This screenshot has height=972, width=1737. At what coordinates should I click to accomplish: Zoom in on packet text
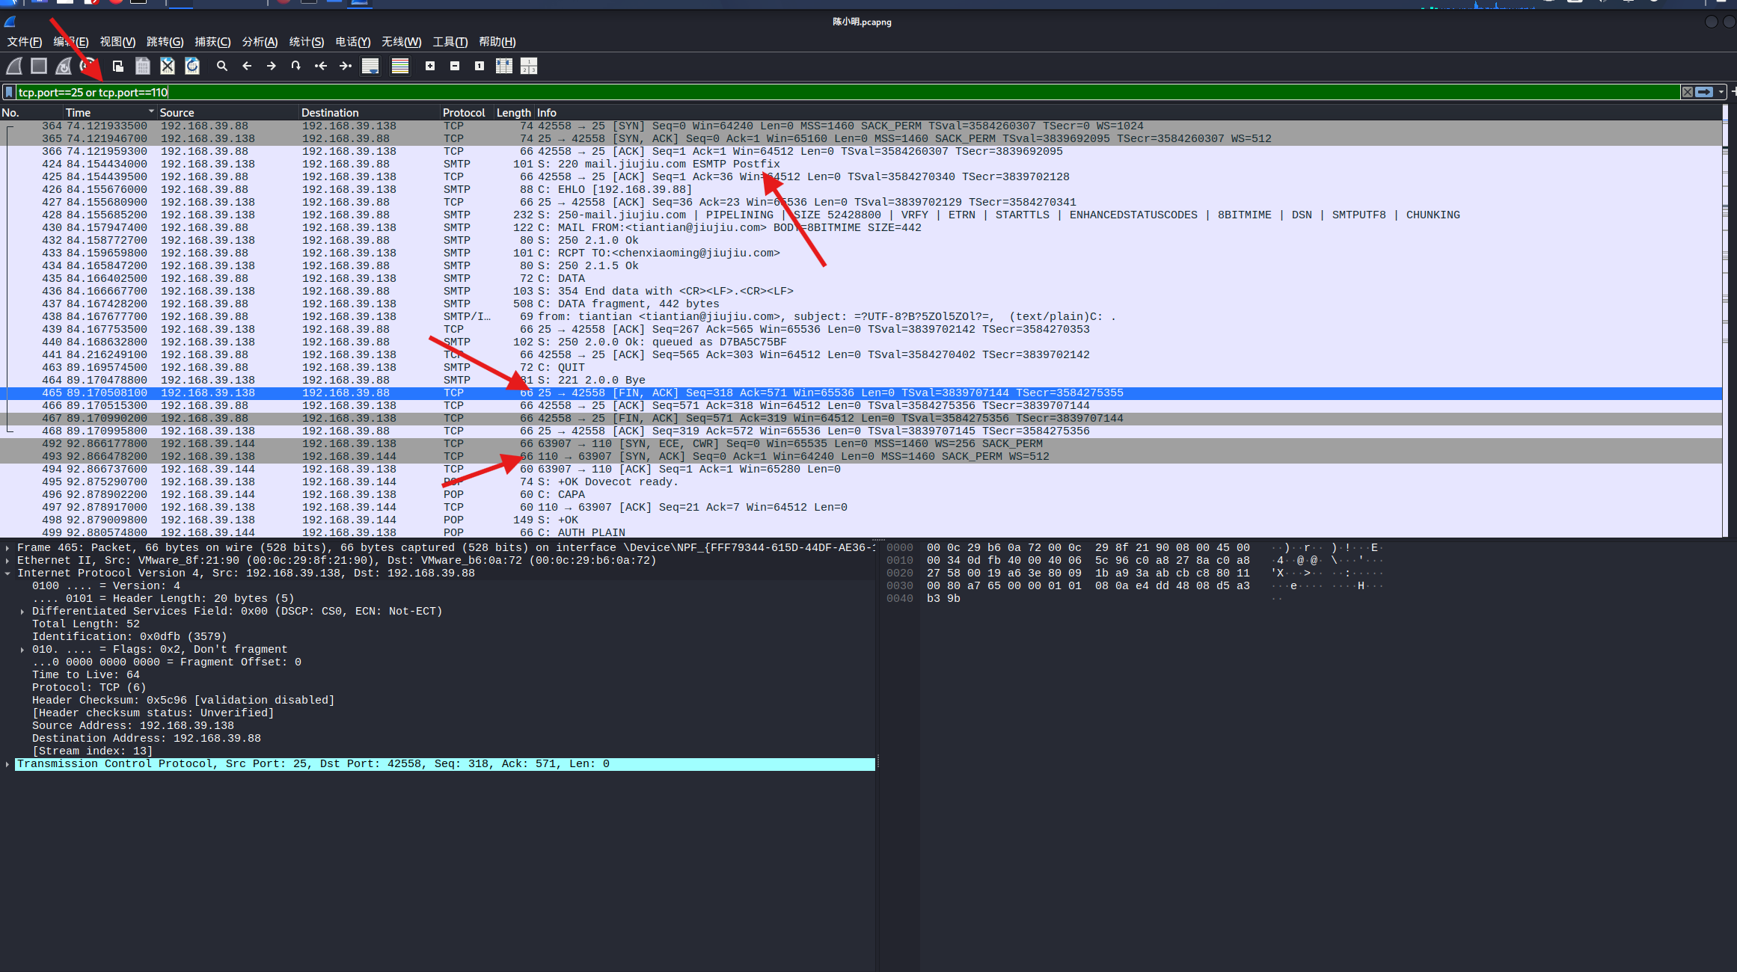point(430,67)
